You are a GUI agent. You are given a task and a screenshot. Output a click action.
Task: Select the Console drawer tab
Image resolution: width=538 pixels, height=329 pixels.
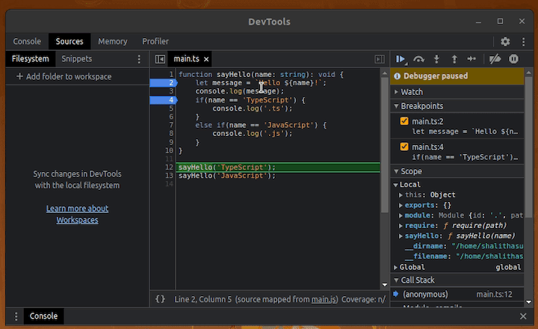pos(43,316)
